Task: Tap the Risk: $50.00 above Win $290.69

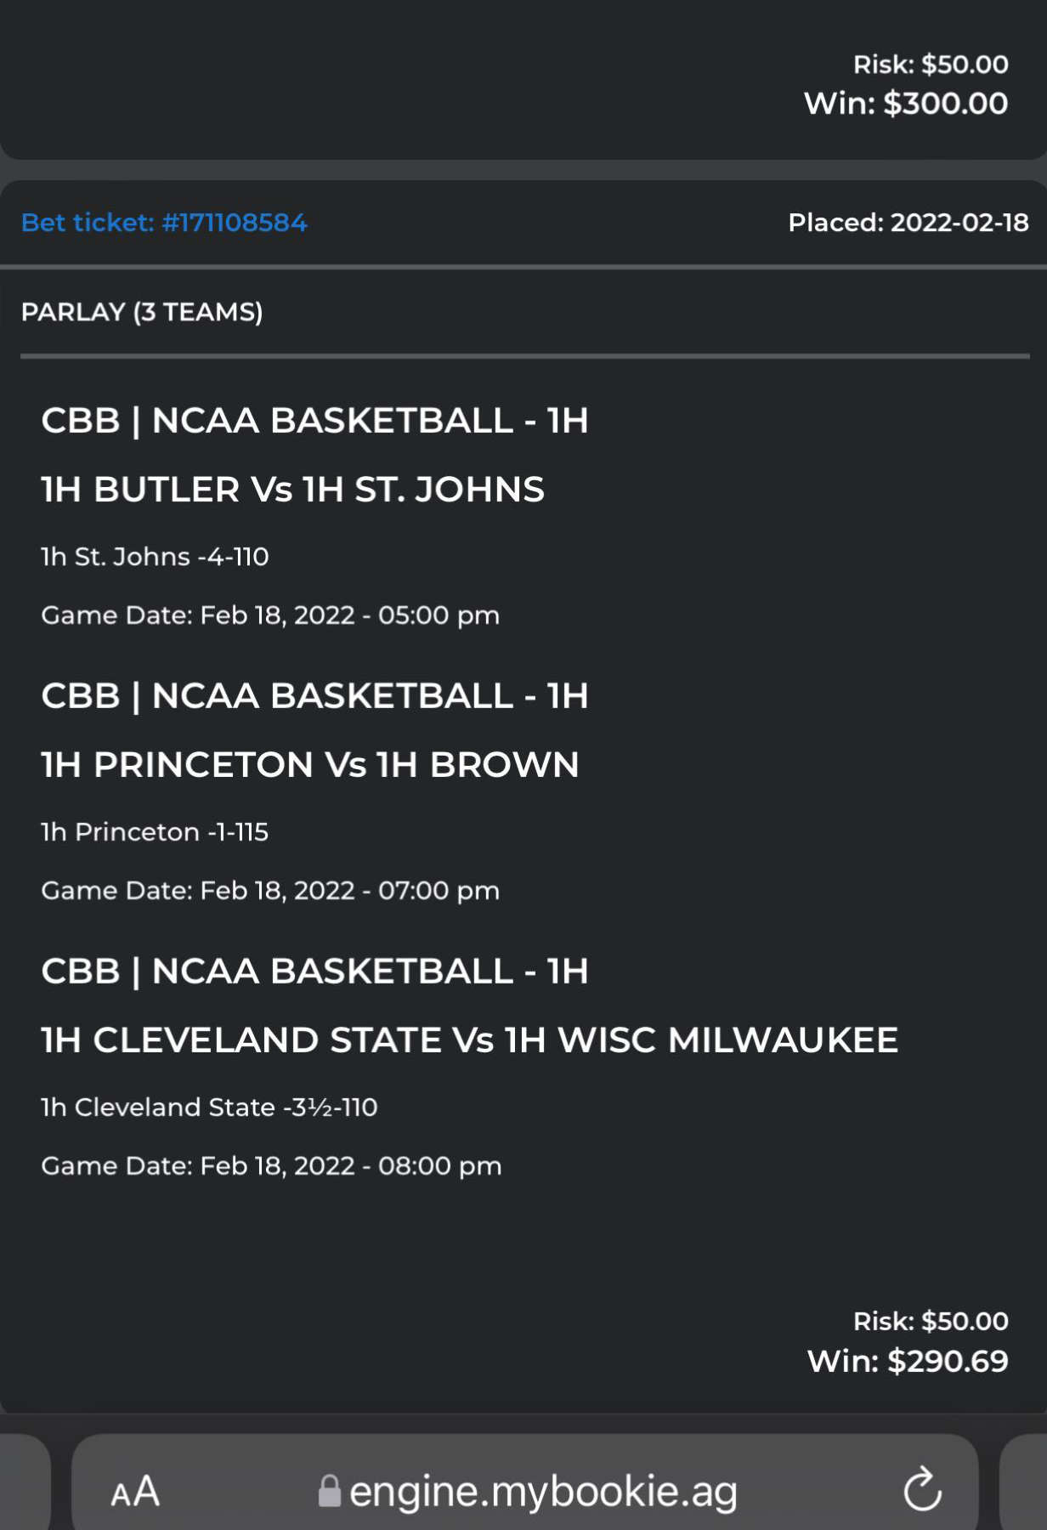Action: tap(931, 1321)
